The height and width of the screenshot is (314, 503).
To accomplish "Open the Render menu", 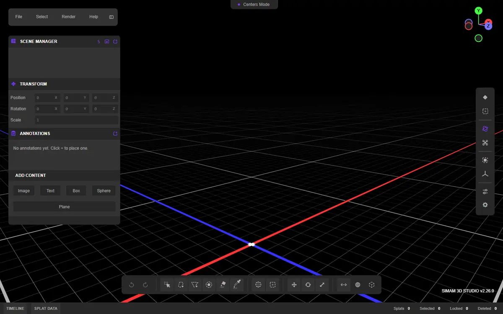I will (x=69, y=17).
